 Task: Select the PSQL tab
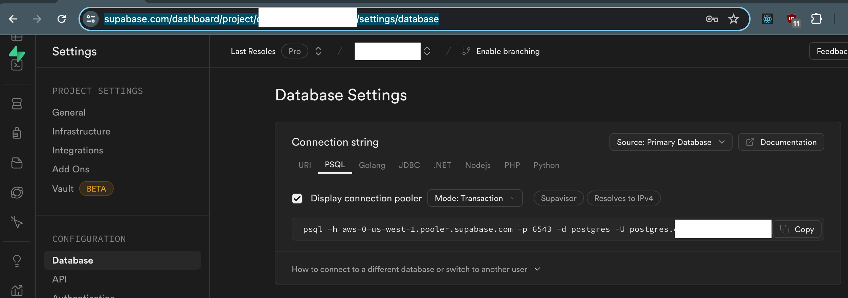point(335,165)
